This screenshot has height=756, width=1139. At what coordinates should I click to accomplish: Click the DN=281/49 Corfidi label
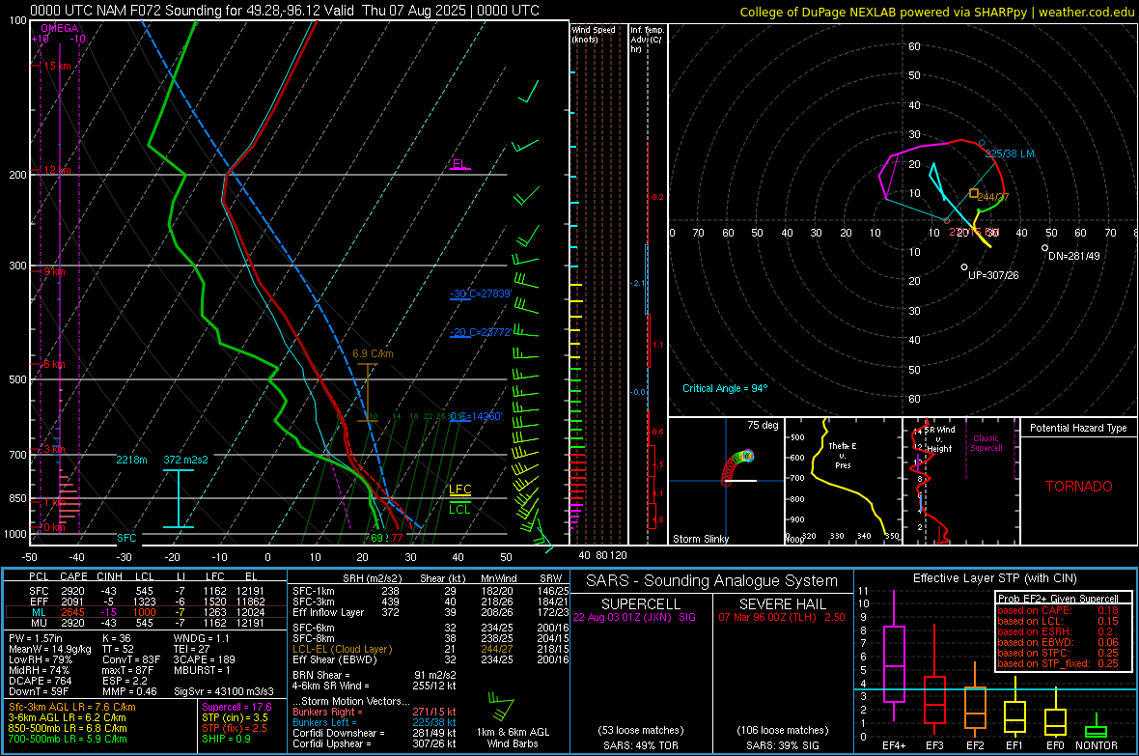point(1073,256)
